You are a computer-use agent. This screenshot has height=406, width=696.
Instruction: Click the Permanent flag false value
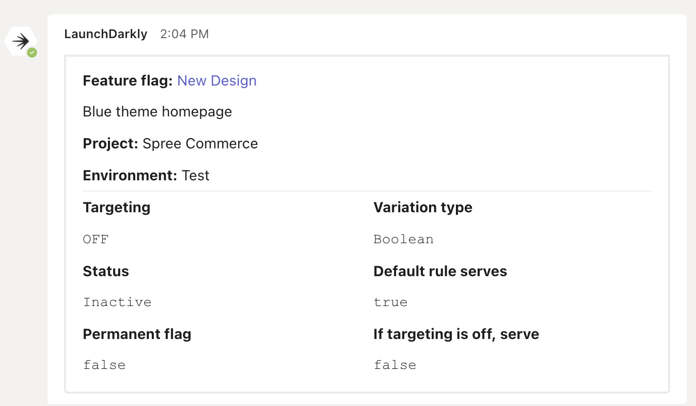click(x=104, y=364)
